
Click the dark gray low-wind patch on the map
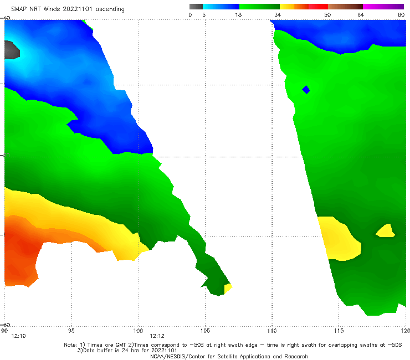(x=12, y=50)
